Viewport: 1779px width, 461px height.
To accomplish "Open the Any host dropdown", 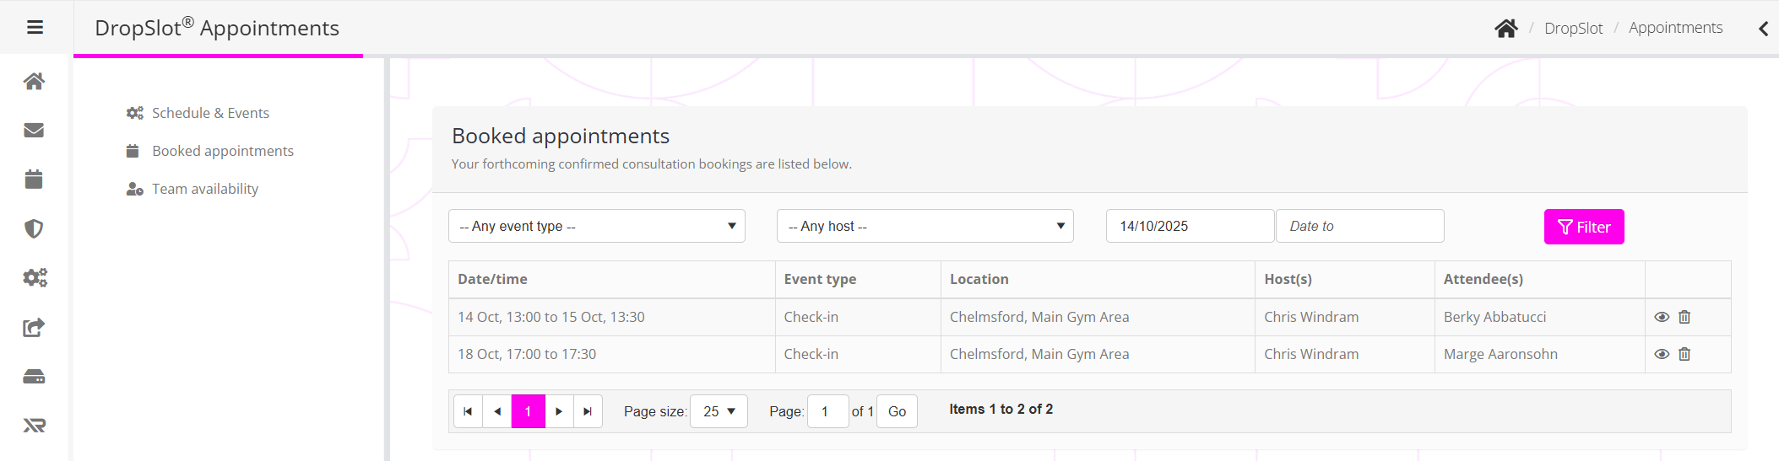I will pyautogui.click(x=925, y=226).
